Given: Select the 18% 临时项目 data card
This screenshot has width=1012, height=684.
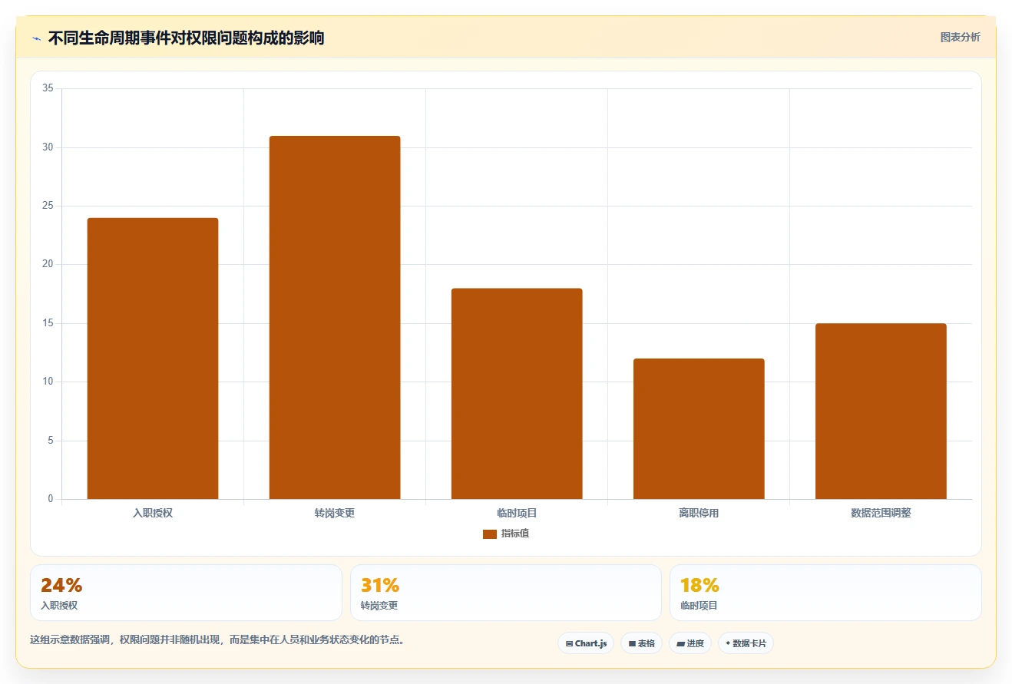Looking at the screenshot, I should [x=825, y=593].
